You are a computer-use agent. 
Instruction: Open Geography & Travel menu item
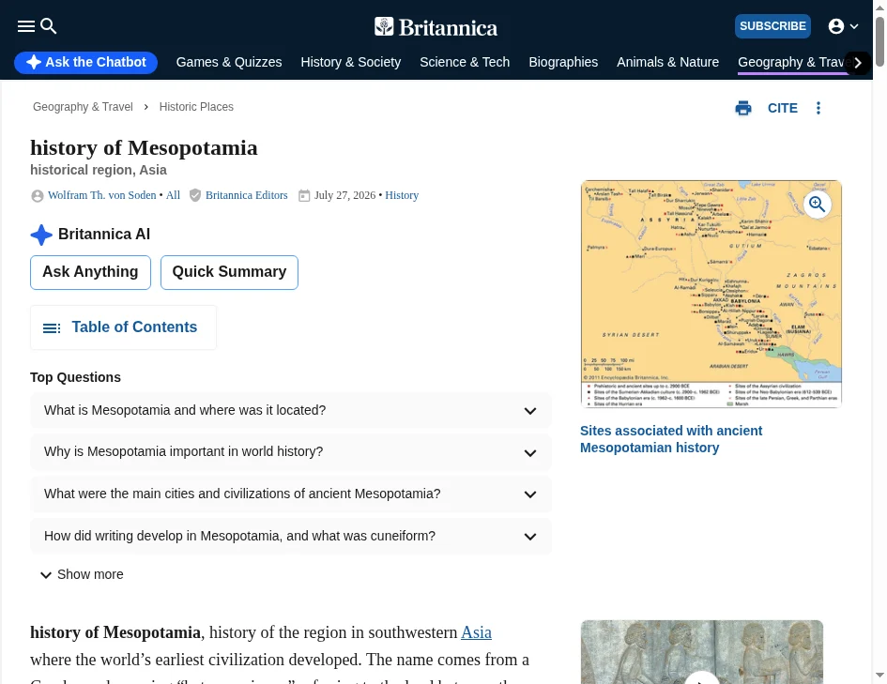[x=792, y=62]
